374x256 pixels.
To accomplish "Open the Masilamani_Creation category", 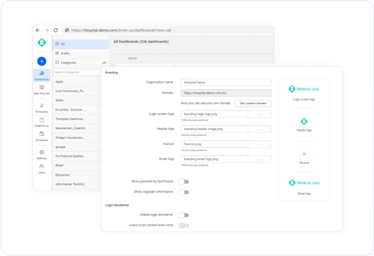I will click(x=76, y=128).
